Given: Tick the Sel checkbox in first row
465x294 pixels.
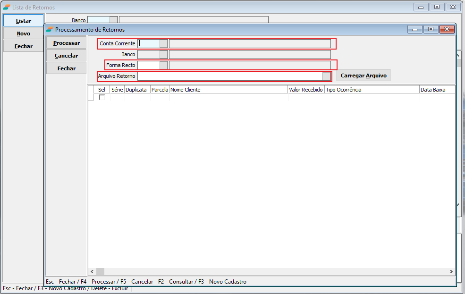Looking at the screenshot, I should pos(102,97).
